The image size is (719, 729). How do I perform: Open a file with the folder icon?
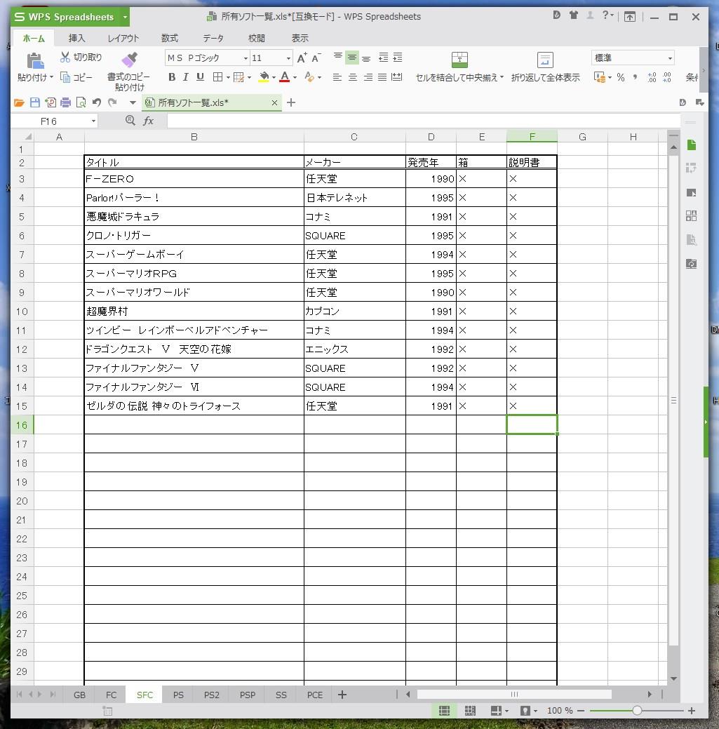click(19, 102)
